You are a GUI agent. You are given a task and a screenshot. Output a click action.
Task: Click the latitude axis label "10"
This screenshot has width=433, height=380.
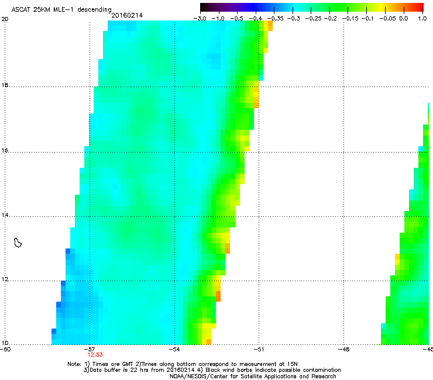pos(5,343)
